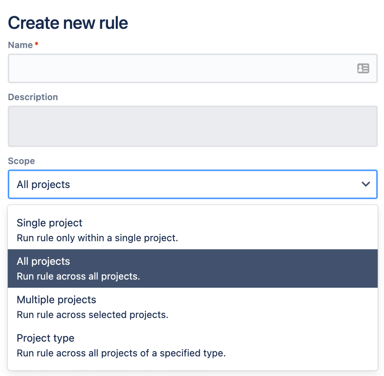Image resolution: width=384 pixels, height=376 pixels.
Task: Choose the highlighted All projects option
Action: (193, 269)
